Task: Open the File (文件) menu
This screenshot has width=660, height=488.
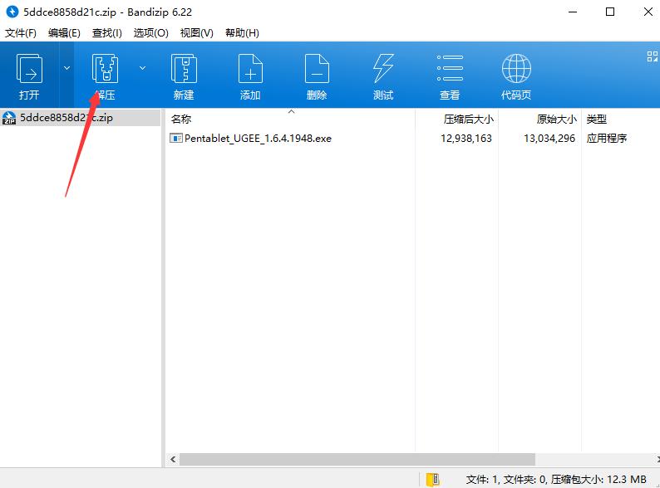Action: click(21, 33)
